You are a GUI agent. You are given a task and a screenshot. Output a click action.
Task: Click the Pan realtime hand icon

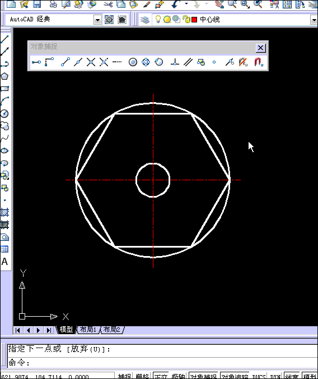click(219, 4)
